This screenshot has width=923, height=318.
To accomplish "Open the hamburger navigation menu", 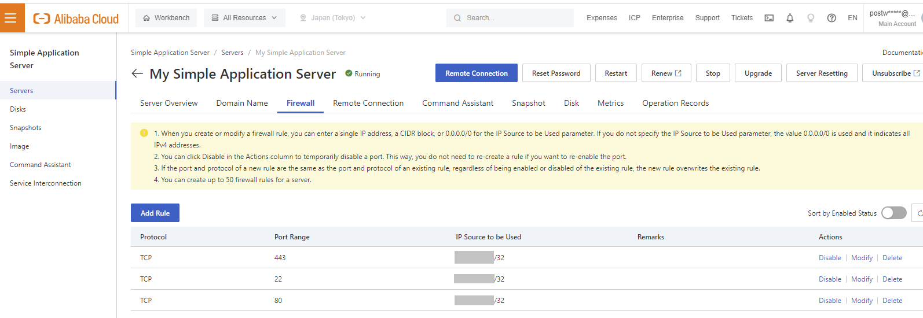I will coord(10,18).
